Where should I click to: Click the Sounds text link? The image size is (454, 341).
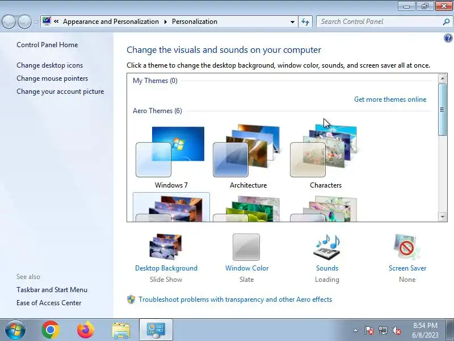tap(327, 268)
